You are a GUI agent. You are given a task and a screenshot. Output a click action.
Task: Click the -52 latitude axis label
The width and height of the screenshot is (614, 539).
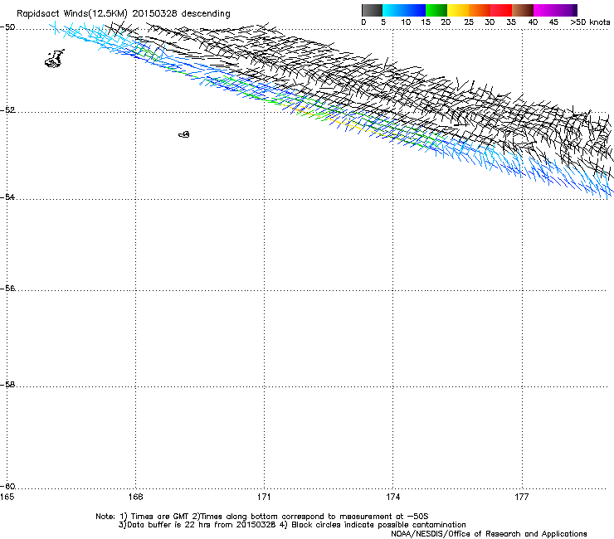pos(7,110)
